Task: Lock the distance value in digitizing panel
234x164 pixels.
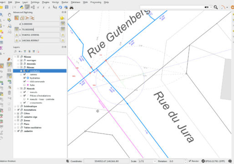Action: click(63, 24)
